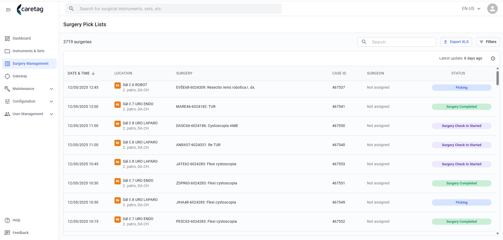Select Surgery Management in sidebar
Image resolution: width=503 pixels, height=240 pixels.
pos(29,64)
